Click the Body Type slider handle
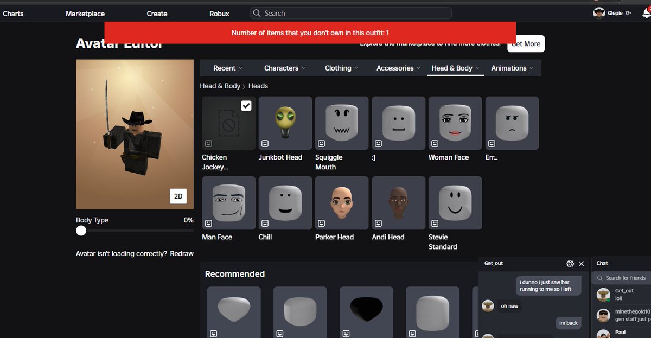The height and width of the screenshot is (338, 651). tap(81, 231)
